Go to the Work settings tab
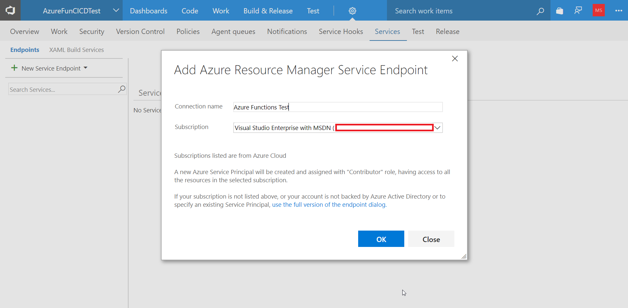Image resolution: width=628 pixels, height=308 pixels. (x=59, y=31)
